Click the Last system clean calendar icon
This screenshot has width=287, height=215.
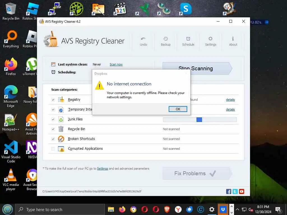[x=53, y=64]
